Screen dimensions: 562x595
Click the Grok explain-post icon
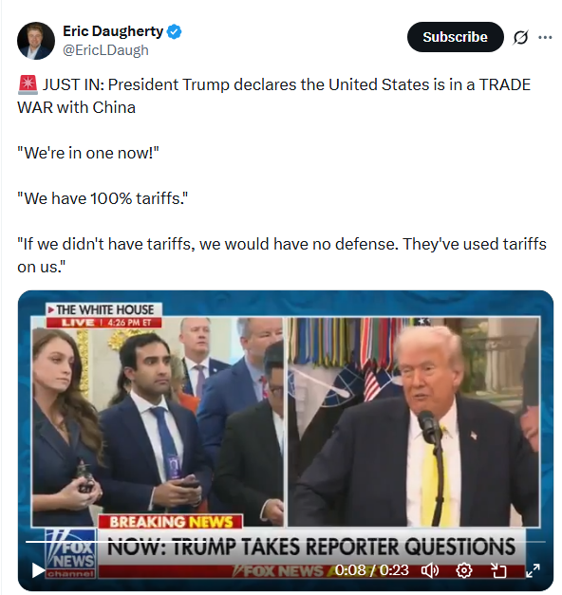[x=520, y=37]
